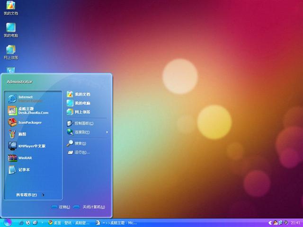Click the system tray clock showing 21:41
303x227 pixels.
(295, 222)
